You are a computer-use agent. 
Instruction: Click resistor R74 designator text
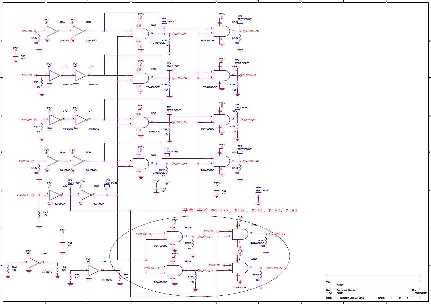click(45, 212)
